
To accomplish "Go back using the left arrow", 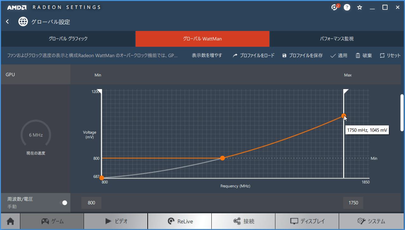I will click(x=8, y=21).
